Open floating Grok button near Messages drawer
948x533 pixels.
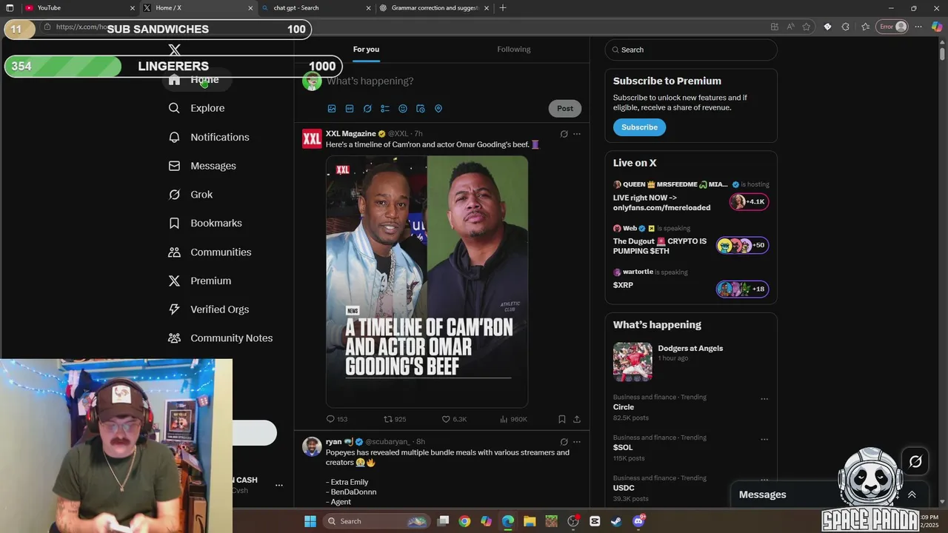915,462
